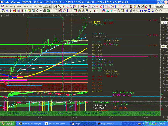
Task: Click Slow Stoch Long status label
Action: click(x=120, y=113)
